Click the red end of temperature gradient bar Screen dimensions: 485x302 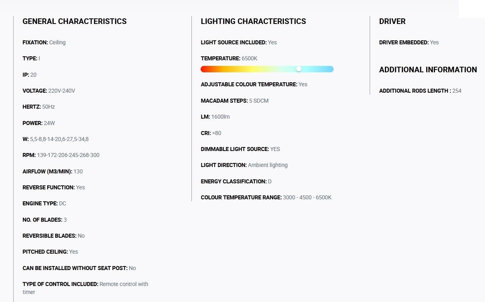pos(204,69)
